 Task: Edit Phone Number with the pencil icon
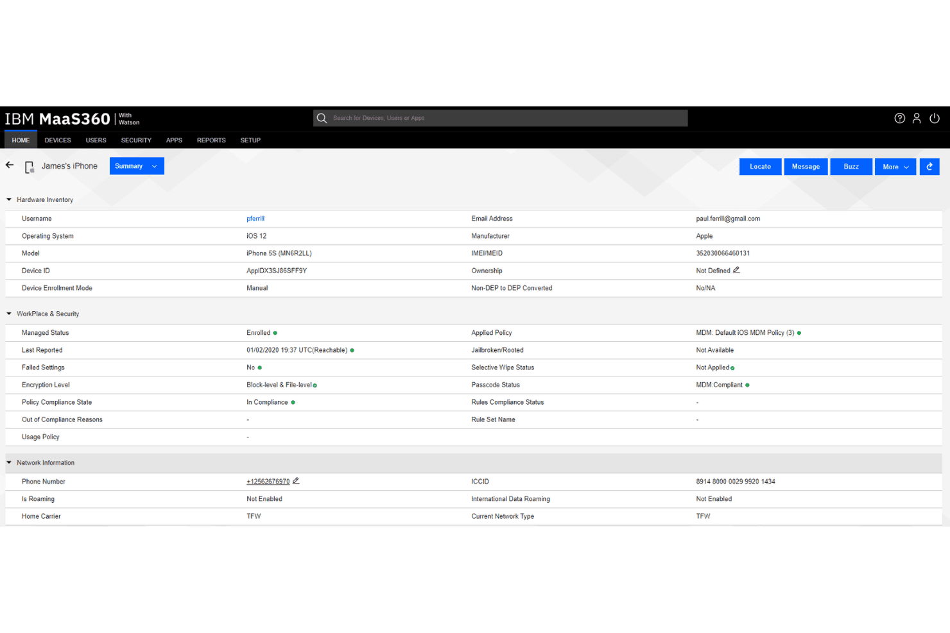(x=296, y=481)
